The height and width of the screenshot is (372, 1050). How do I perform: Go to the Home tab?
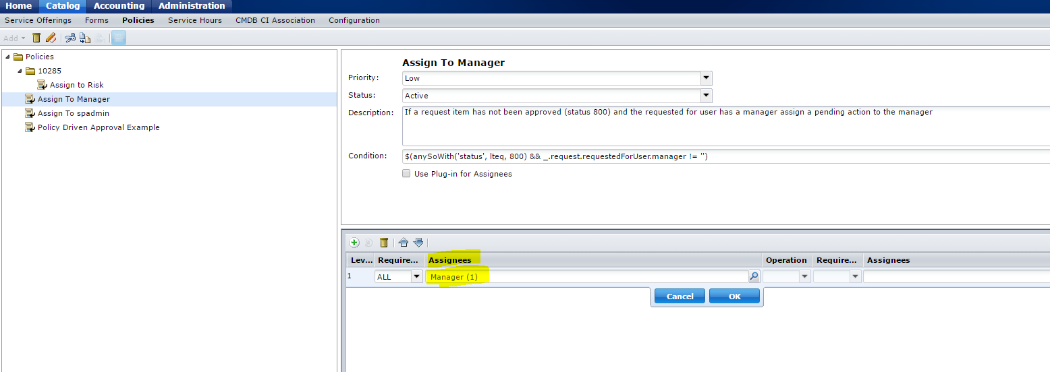click(x=19, y=6)
